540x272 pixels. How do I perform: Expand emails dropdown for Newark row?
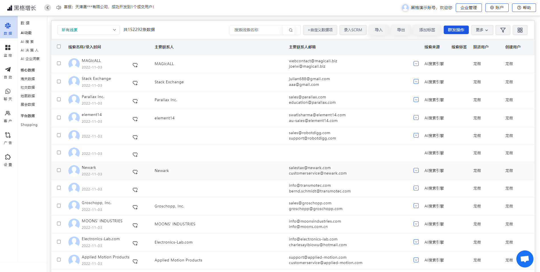click(416, 171)
